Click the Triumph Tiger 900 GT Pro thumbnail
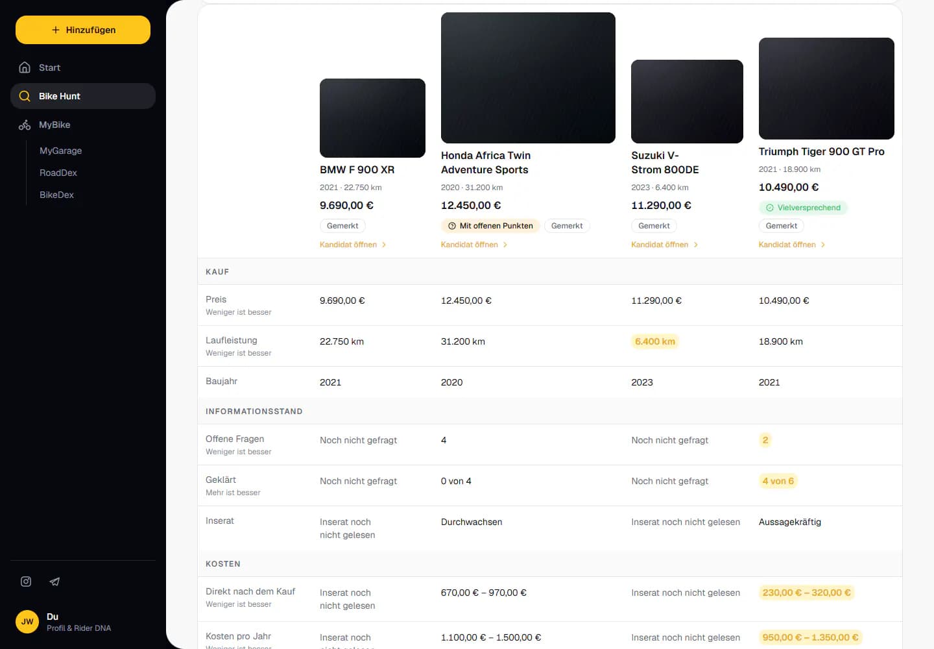 click(826, 88)
